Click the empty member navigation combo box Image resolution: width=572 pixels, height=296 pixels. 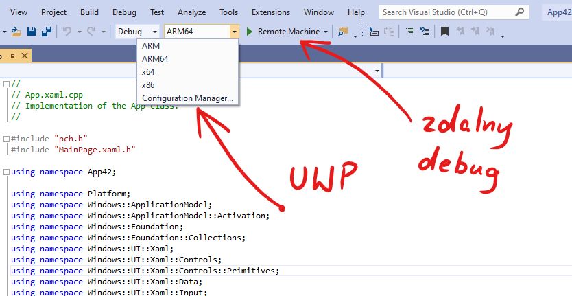click(477, 71)
